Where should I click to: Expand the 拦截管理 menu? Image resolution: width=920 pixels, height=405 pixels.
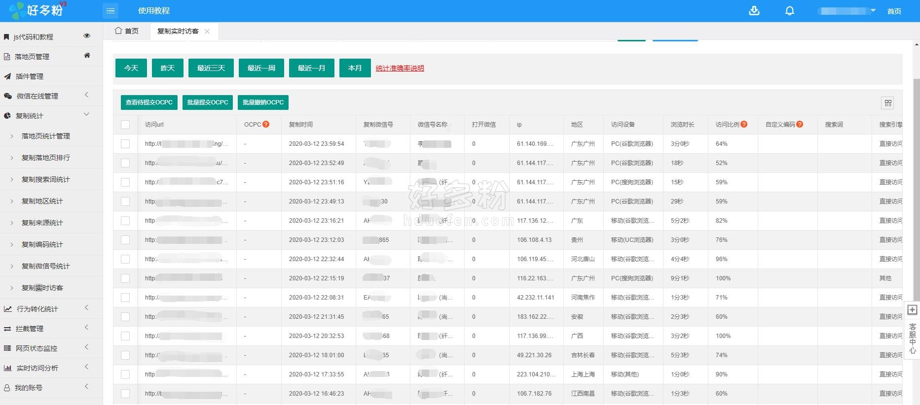(x=51, y=329)
